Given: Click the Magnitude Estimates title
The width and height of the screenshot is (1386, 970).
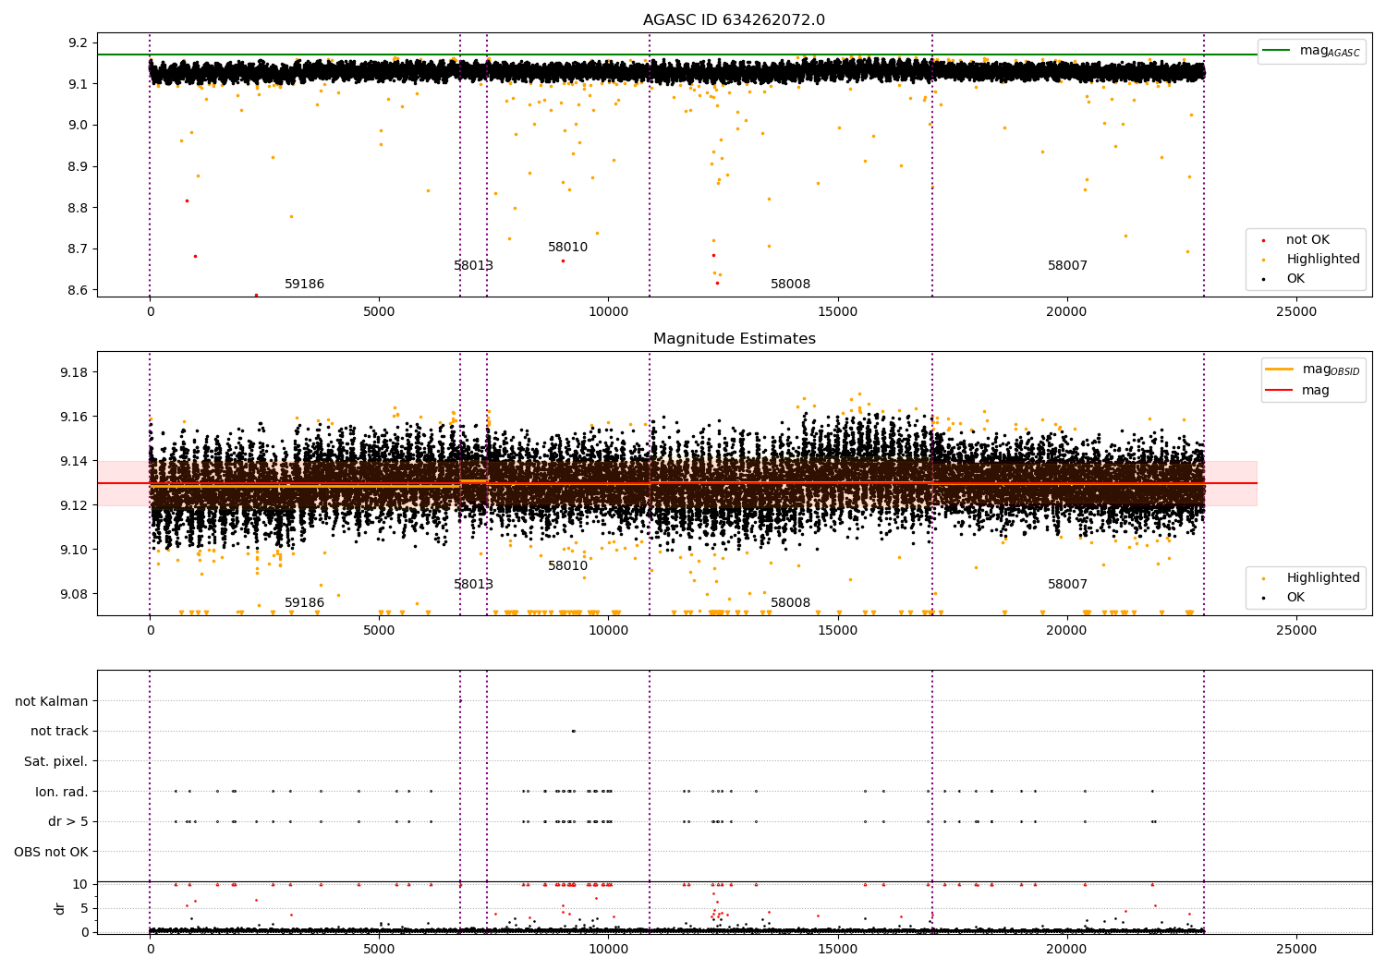Looking at the screenshot, I should tap(734, 339).
